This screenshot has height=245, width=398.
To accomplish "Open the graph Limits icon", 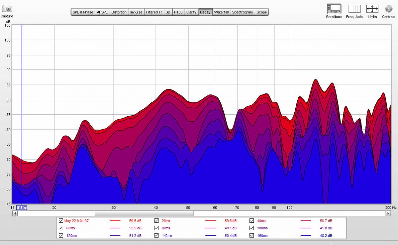I will 372,9.
